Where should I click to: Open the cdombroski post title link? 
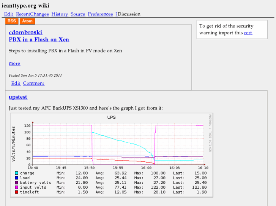coord(25,32)
